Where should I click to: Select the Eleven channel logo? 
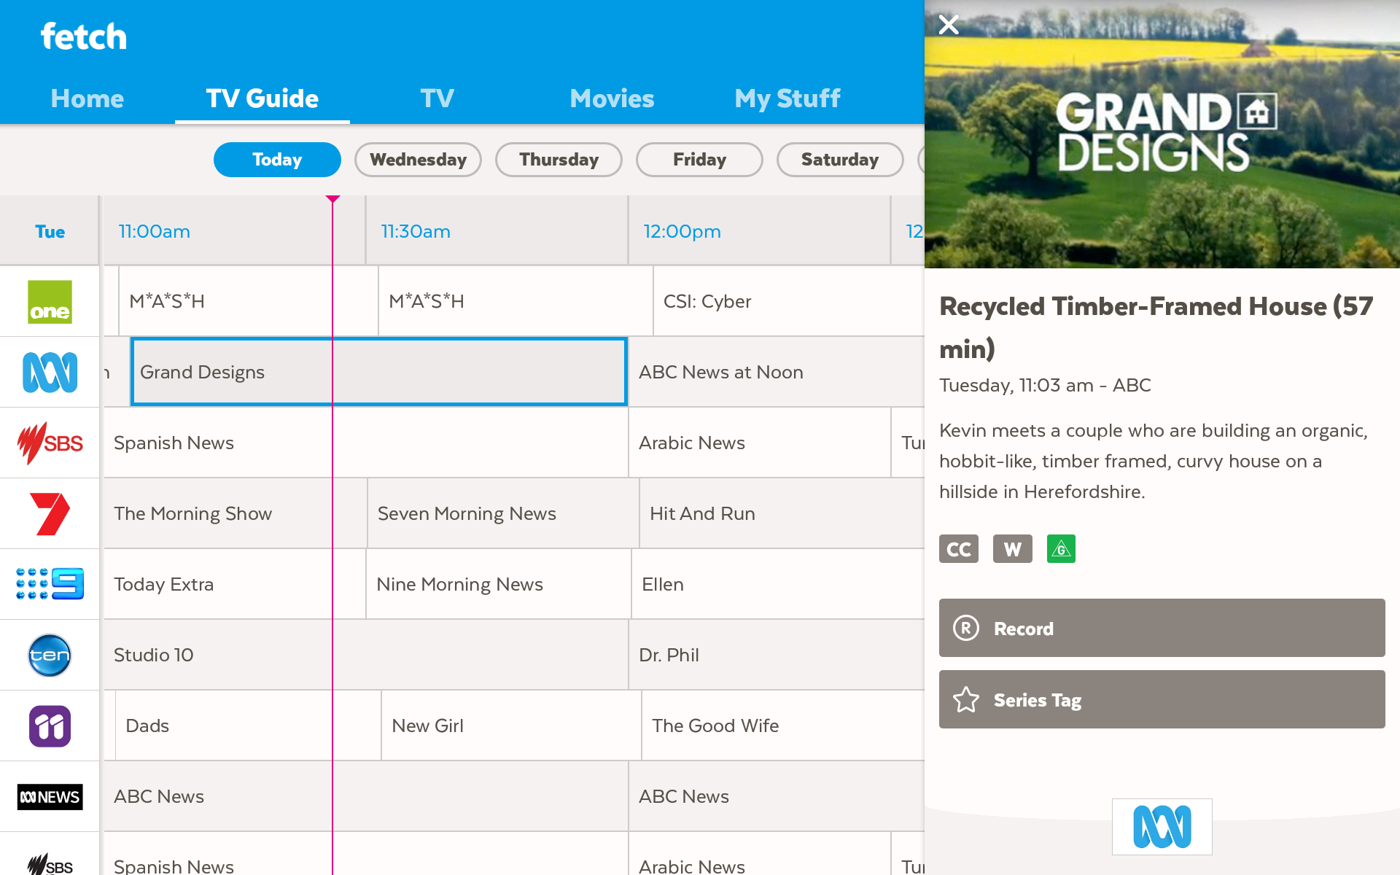coord(50,726)
